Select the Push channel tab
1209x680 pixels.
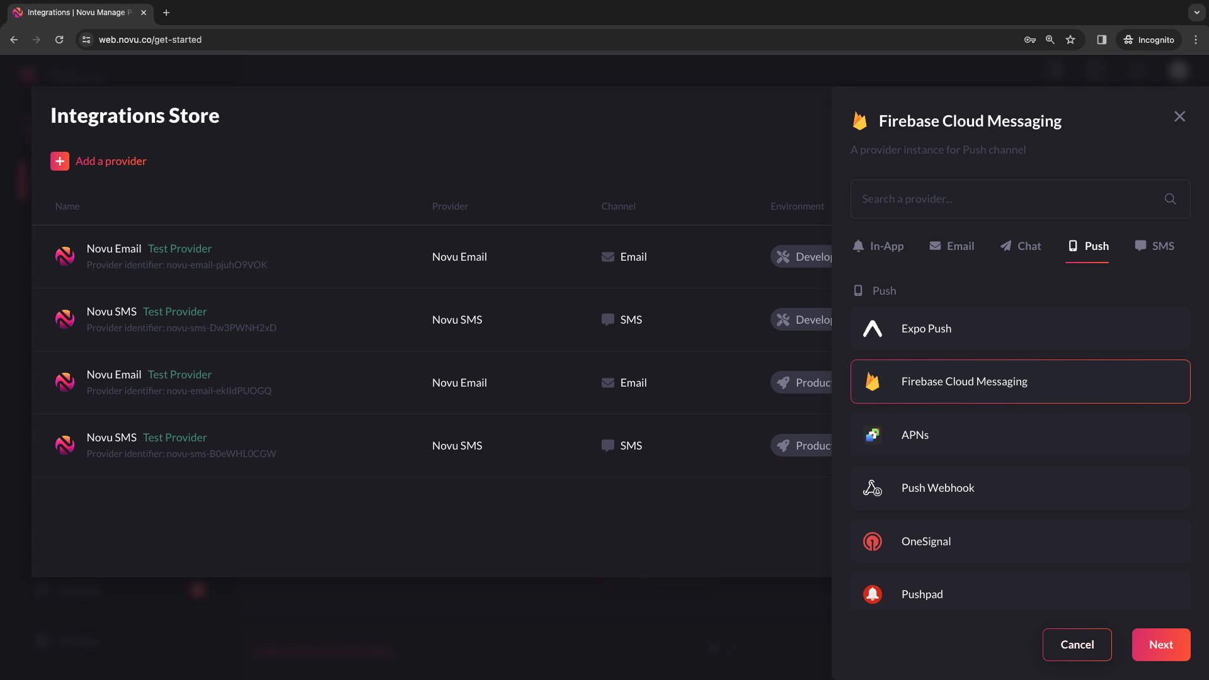pos(1088,246)
